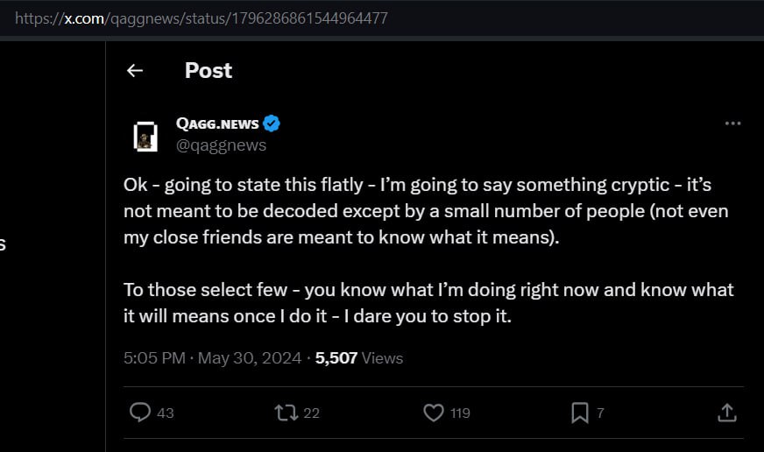Open the three-dot more options menu
764x452 pixels.
[x=732, y=124]
